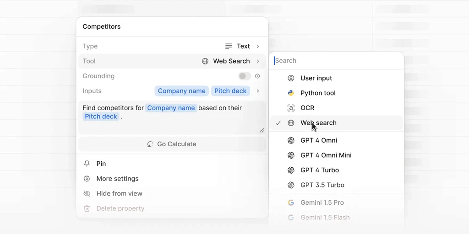Click the globe icon beside Web Search tool
The image size is (469, 234).
coord(205,61)
